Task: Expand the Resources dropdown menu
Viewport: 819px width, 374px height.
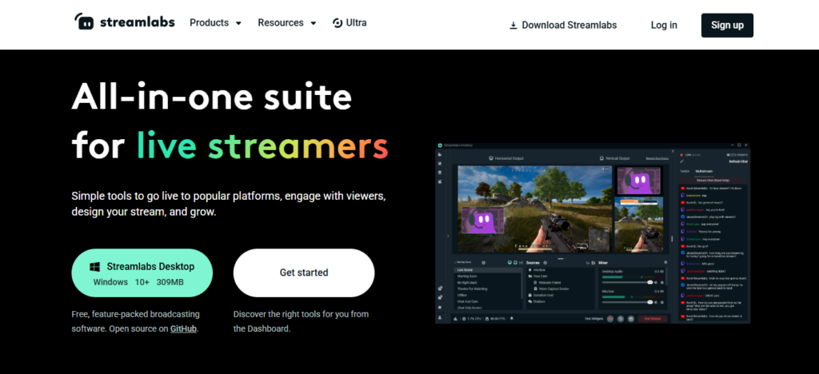Action: [287, 23]
